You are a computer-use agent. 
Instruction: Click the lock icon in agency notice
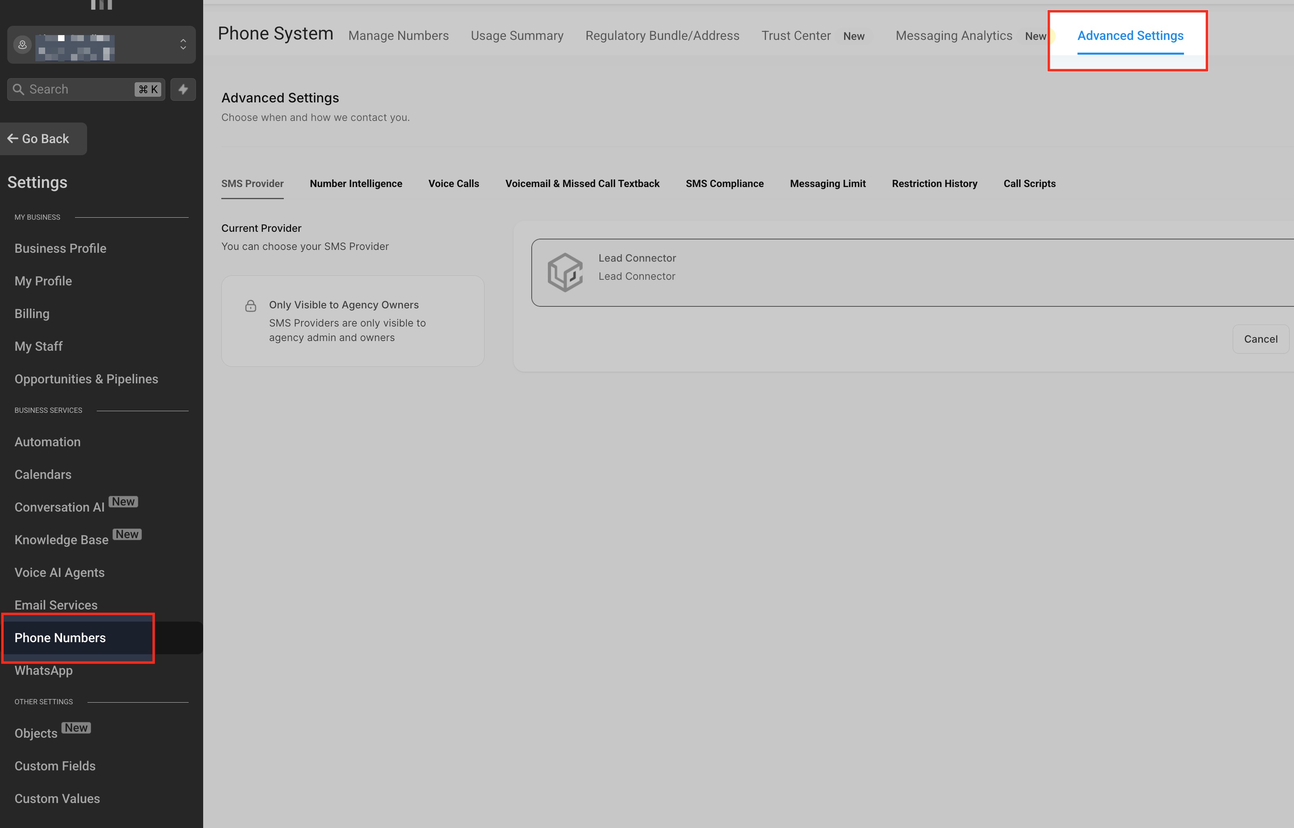click(x=250, y=306)
